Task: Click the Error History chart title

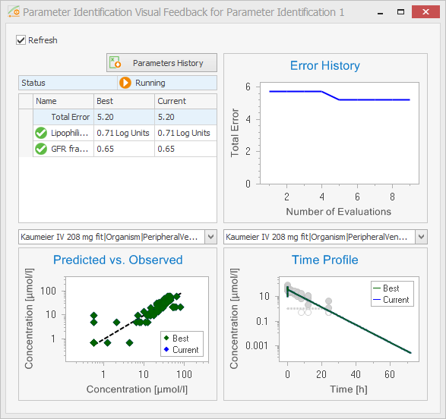Action: (325, 65)
